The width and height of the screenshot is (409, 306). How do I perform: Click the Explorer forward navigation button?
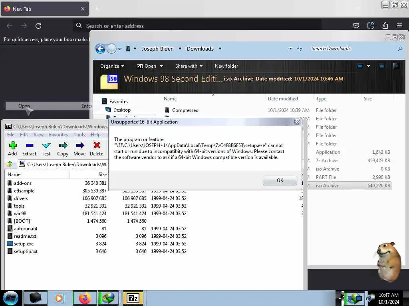click(x=112, y=49)
